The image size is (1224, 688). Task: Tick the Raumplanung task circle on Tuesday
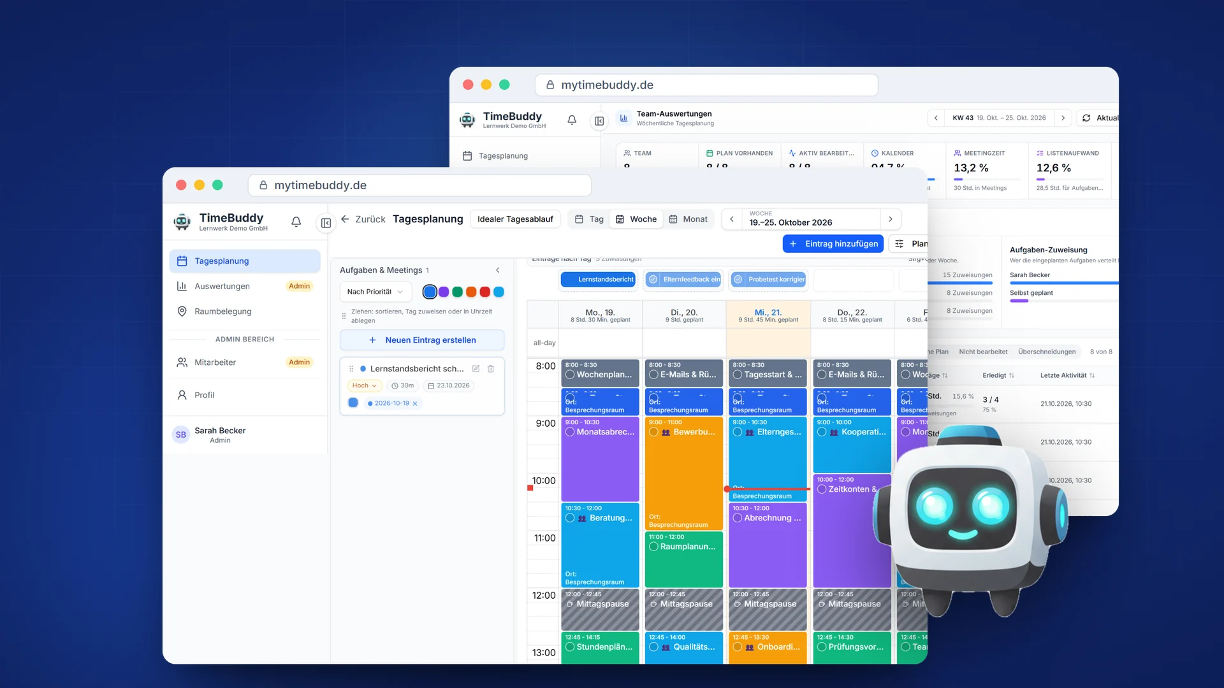653,547
